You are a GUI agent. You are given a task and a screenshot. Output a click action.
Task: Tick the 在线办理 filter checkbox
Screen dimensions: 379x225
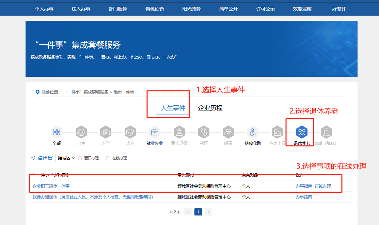(108, 158)
